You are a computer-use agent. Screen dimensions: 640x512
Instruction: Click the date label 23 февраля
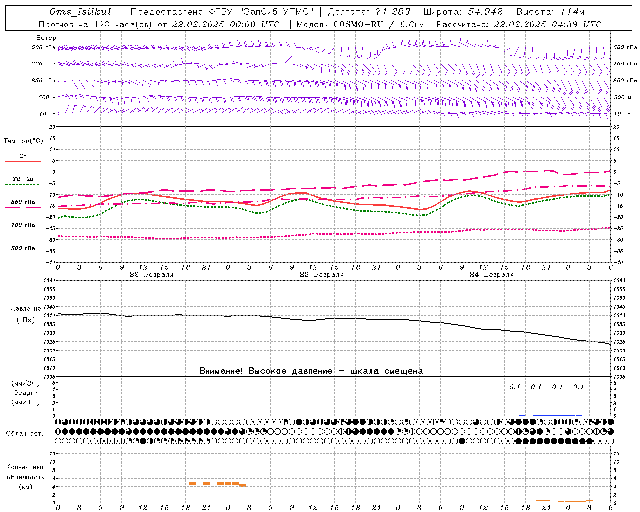click(322, 275)
